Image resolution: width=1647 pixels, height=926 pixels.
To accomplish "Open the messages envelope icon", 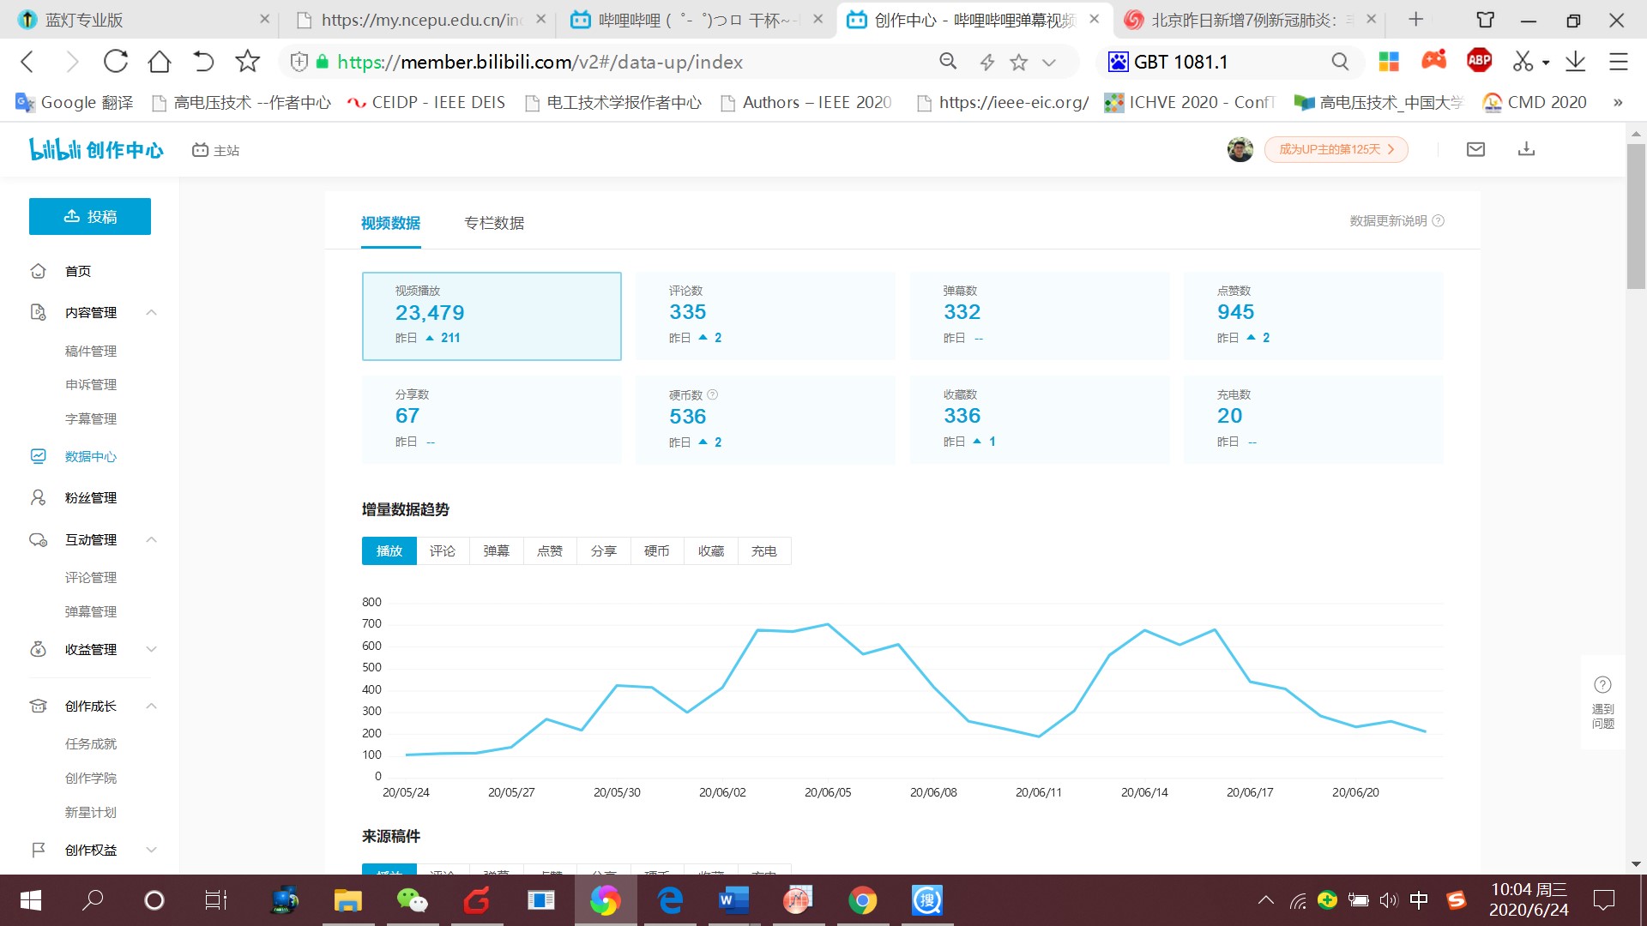I will click(x=1475, y=149).
